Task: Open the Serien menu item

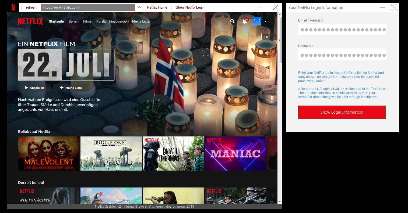Action: click(x=73, y=21)
